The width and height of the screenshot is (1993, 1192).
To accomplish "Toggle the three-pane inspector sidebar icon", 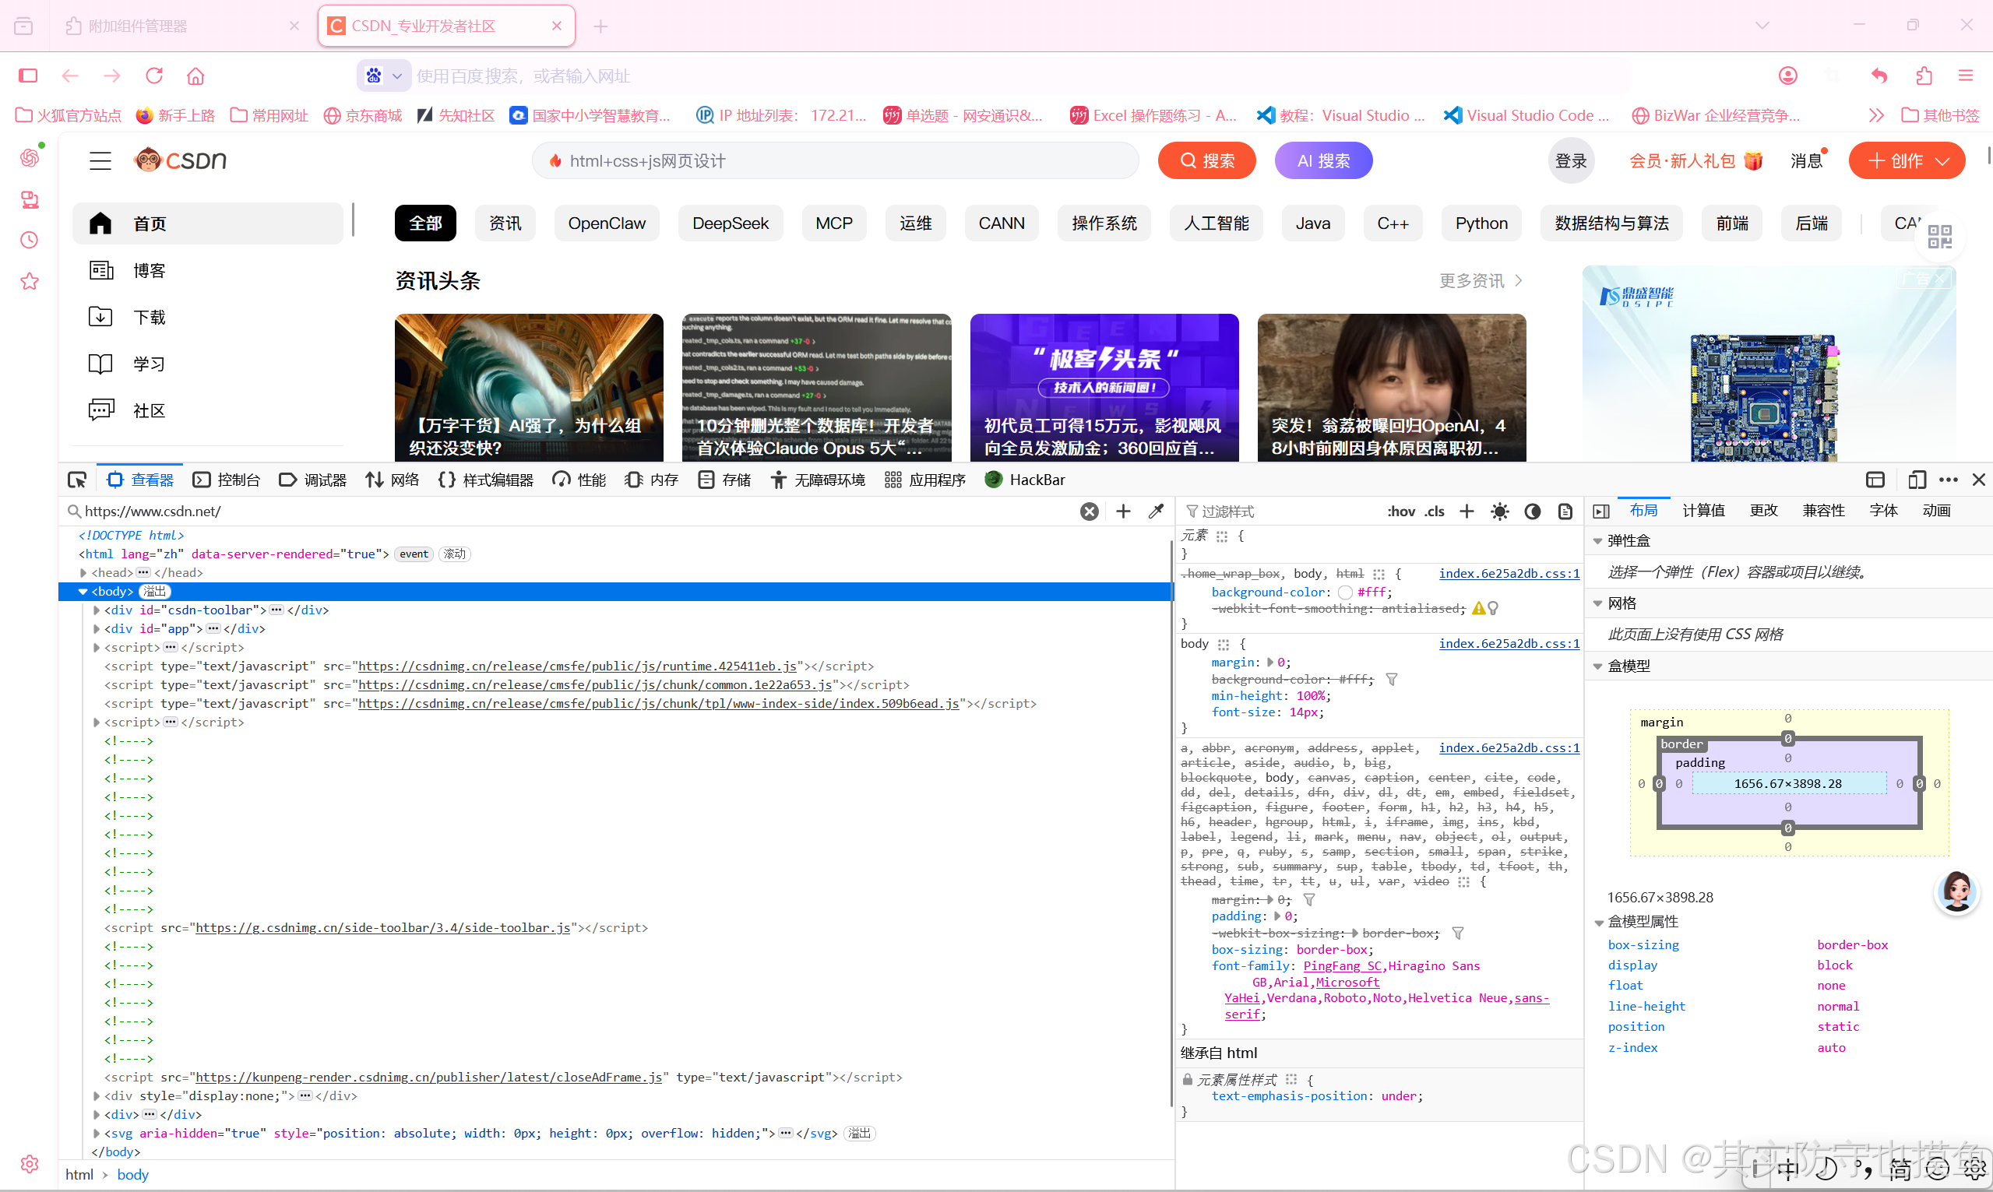I will 1601,512.
